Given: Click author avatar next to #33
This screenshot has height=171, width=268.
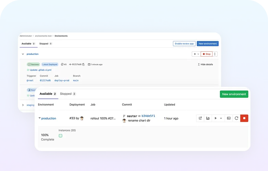Looking at the screenshot, I should click(82, 118).
